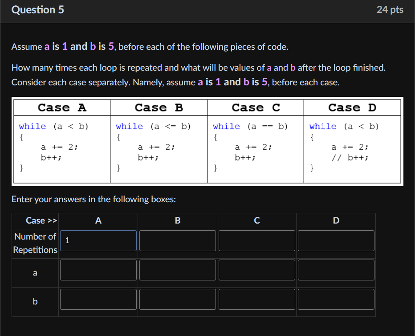Screen dimensions: 415x336
Task: Click column header 'D' in answer table
Action: pyautogui.click(x=336, y=220)
